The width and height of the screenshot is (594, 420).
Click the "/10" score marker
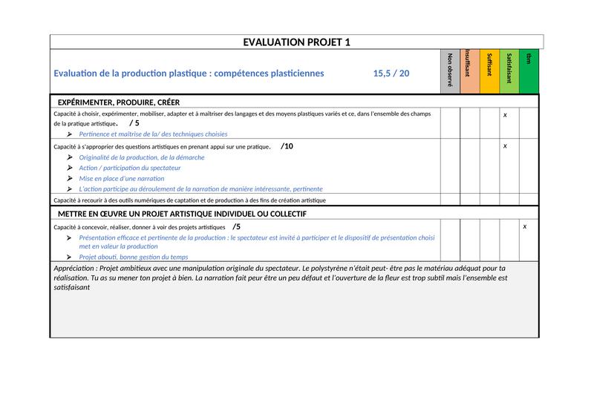(x=287, y=146)
